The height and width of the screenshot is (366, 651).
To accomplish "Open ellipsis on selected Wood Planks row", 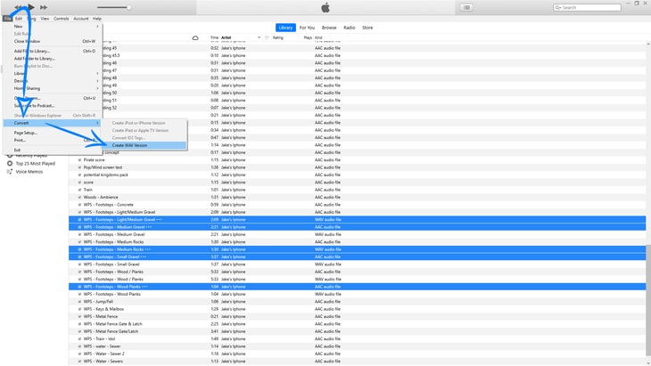I will pyautogui.click(x=144, y=287).
